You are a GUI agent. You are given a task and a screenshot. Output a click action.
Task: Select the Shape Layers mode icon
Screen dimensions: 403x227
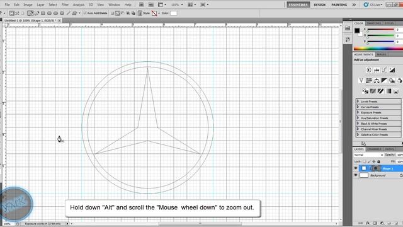point(12,13)
